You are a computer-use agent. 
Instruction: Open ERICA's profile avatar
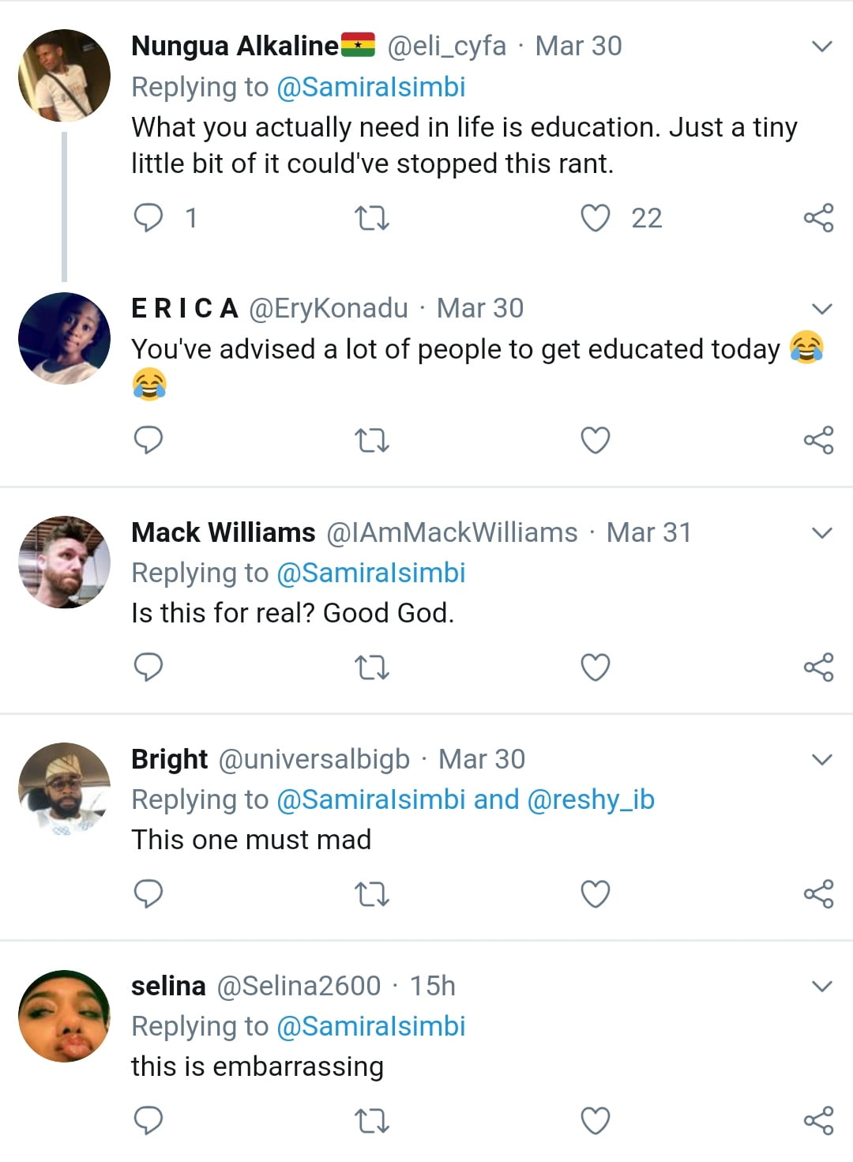click(x=65, y=338)
